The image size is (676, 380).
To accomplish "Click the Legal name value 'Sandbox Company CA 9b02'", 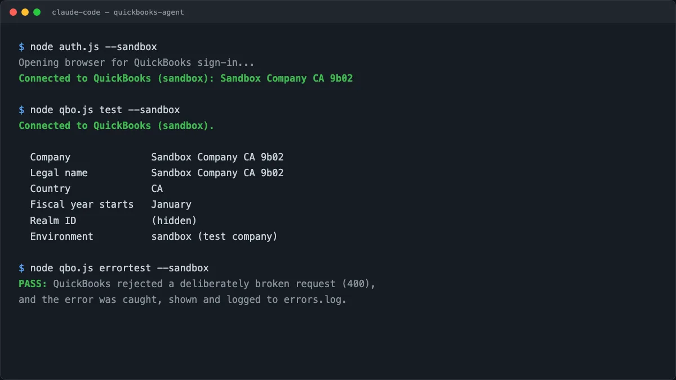I will coord(217,173).
